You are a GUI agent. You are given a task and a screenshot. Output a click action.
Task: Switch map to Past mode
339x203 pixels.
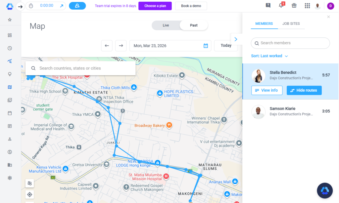point(194,25)
